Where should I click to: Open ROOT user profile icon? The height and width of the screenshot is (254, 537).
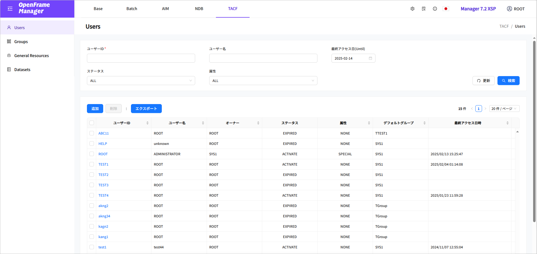click(509, 9)
